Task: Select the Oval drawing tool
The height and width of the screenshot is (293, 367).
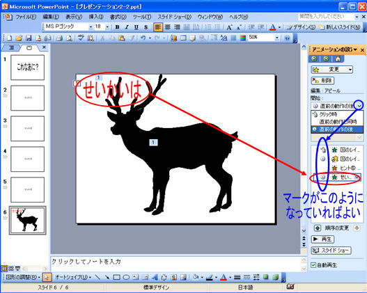Action: [x=126, y=277]
